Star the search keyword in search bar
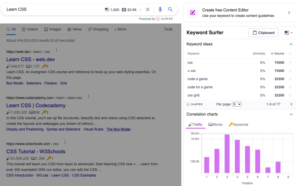The width and height of the screenshot is (296, 186). point(140,10)
